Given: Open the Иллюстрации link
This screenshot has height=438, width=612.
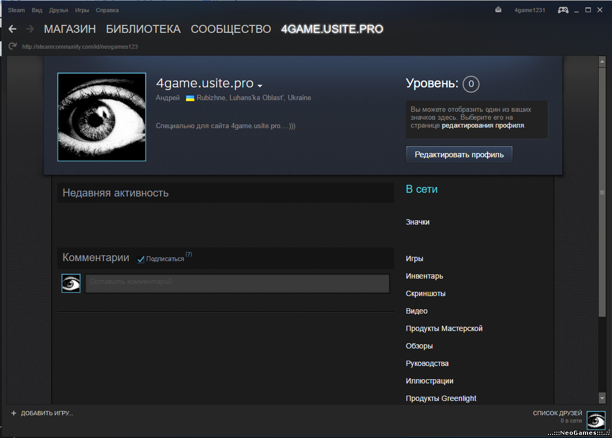Looking at the screenshot, I should (429, 381).
